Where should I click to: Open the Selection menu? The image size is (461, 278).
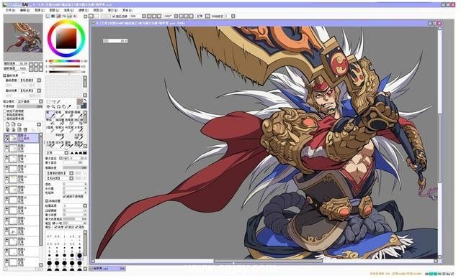[x=68, y=10]
